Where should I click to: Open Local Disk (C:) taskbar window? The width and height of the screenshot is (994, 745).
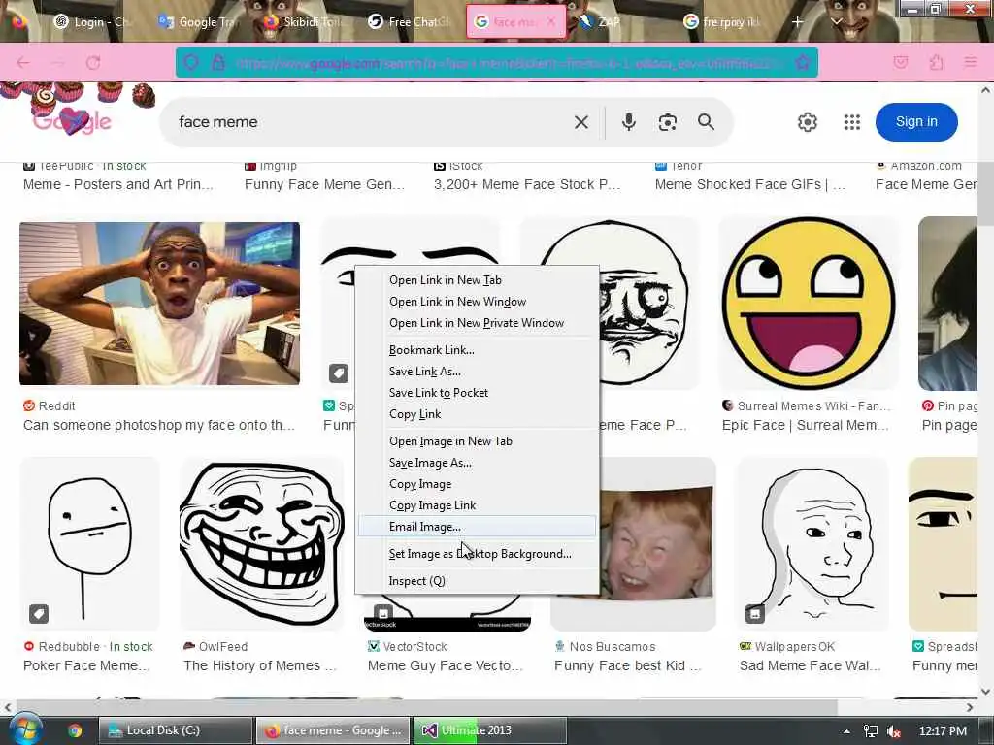click(x=175, y=730)
